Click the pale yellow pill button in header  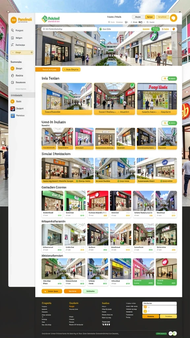(x=162, y=17)
